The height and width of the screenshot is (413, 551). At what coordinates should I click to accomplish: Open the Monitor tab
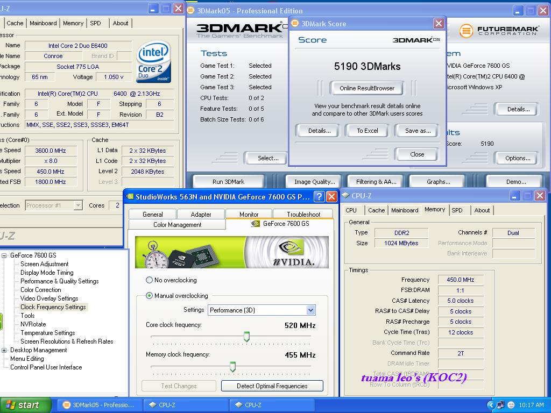[x=249, y=214]
